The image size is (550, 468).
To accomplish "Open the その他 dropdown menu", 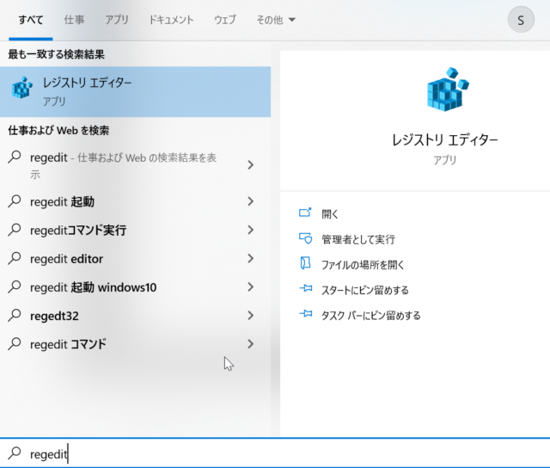I will point(276,20).
